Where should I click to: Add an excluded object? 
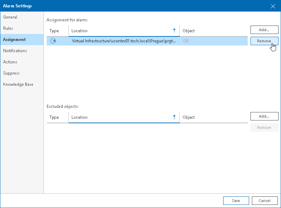pyautogui.click(x=264, y=116)
